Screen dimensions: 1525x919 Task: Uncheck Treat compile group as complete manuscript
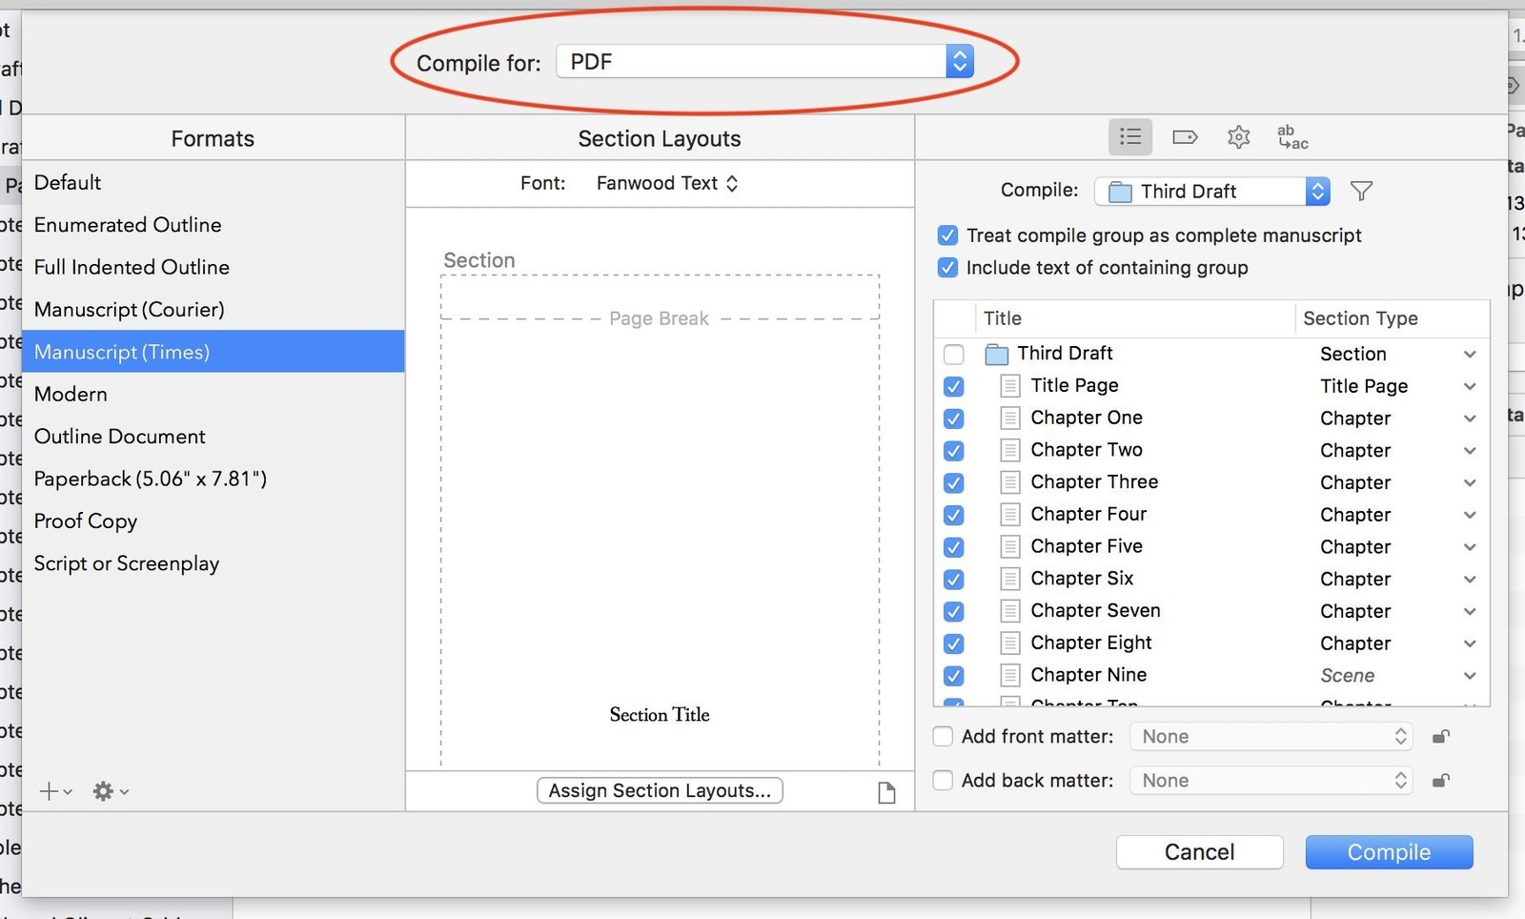[x=946, y=235]
